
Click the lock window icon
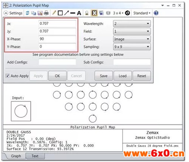tap(87, 13)
